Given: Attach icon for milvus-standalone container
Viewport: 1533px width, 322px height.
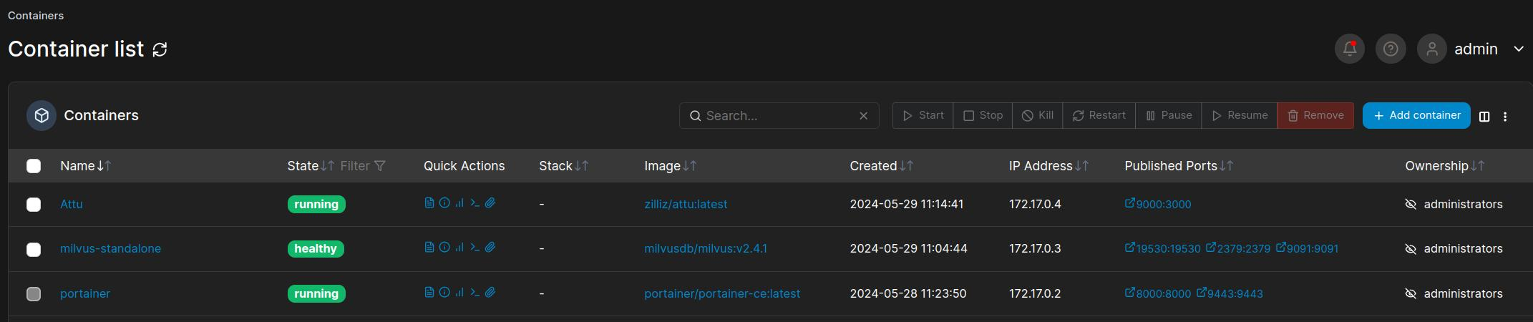Looking at the screenshot, I should [x=490, y=248].
